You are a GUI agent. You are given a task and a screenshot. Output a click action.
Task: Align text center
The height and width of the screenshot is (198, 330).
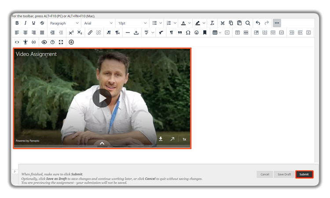click(x=26, y=33)
